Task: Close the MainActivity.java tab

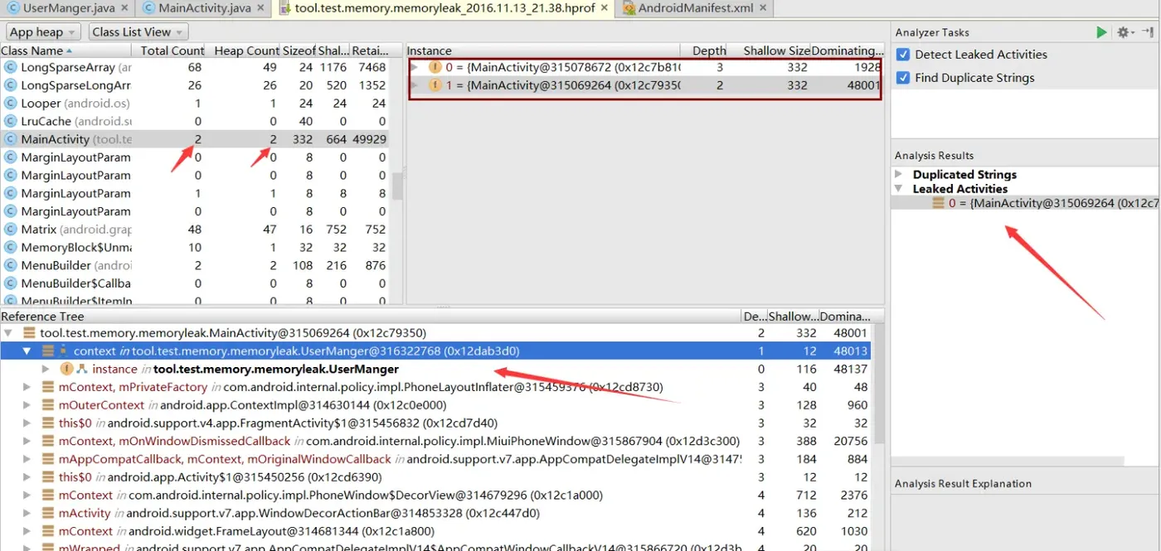Action: tap(260, 8)
